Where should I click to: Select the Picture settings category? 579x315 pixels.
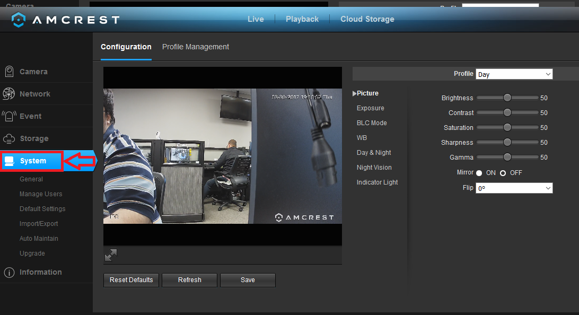(x=367, y=93)
